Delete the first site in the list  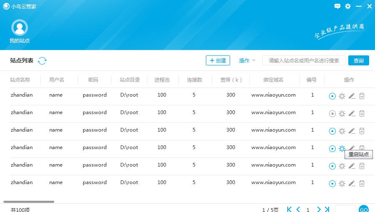coord(362,96)
